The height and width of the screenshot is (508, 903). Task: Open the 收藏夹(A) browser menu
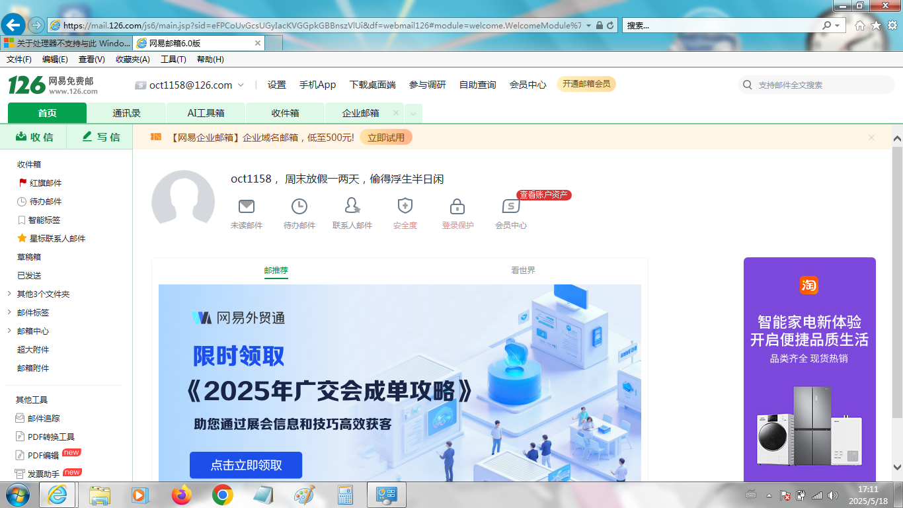click(x=133, y=59)
